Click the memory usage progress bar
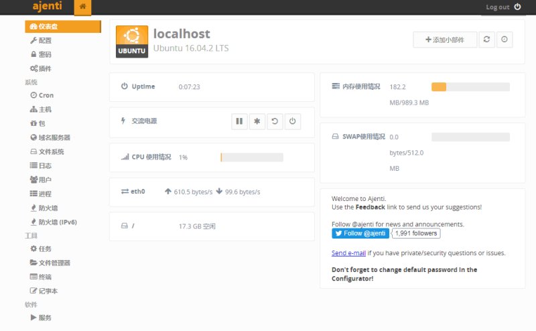The image size is (536, 331). pyautogui.click(x=470, y=87)
